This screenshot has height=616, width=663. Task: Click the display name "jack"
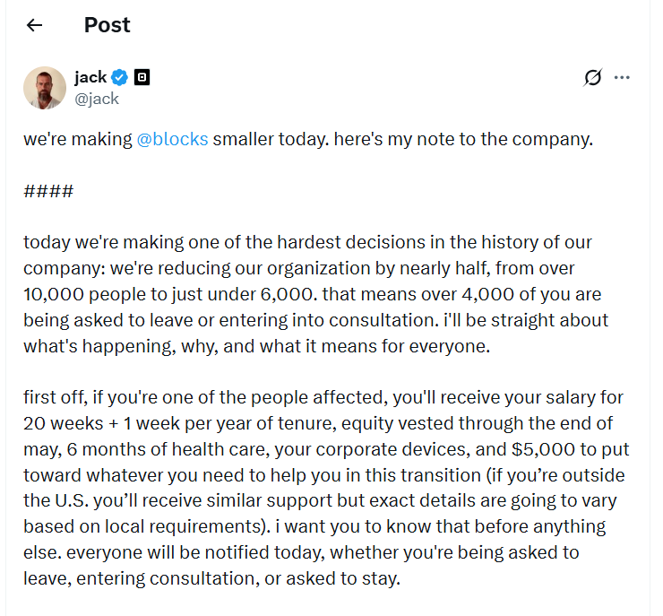[x=90, y=77]
